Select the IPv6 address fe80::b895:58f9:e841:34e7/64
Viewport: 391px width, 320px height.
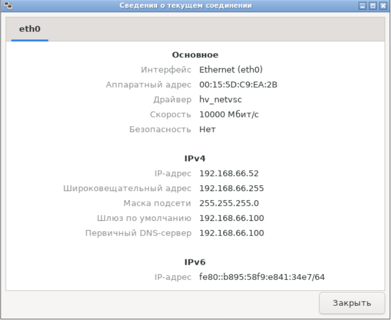coord(262,277)
